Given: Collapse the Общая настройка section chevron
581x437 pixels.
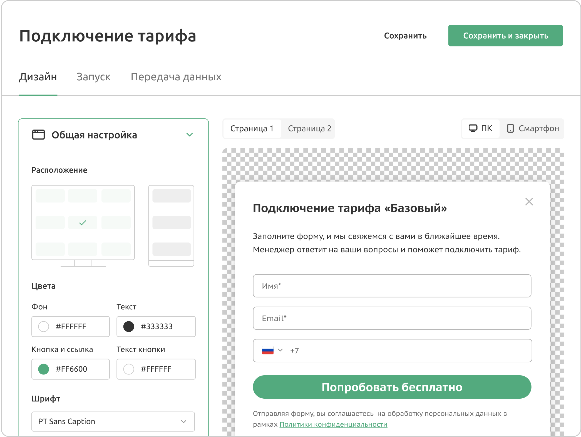Looking at the screenshot, I should click(x=190, y=135).
